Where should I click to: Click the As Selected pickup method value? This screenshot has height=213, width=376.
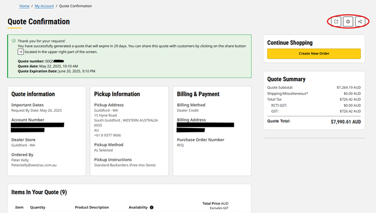[103, 150]
